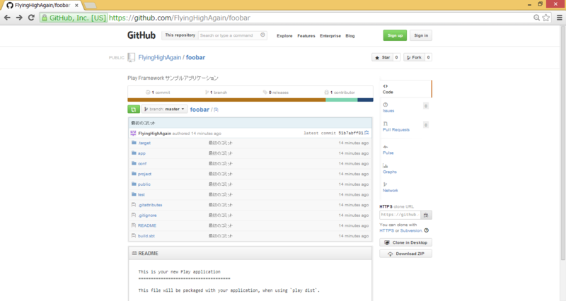Click the green SSL padlock icon

(x=45, y=18)
